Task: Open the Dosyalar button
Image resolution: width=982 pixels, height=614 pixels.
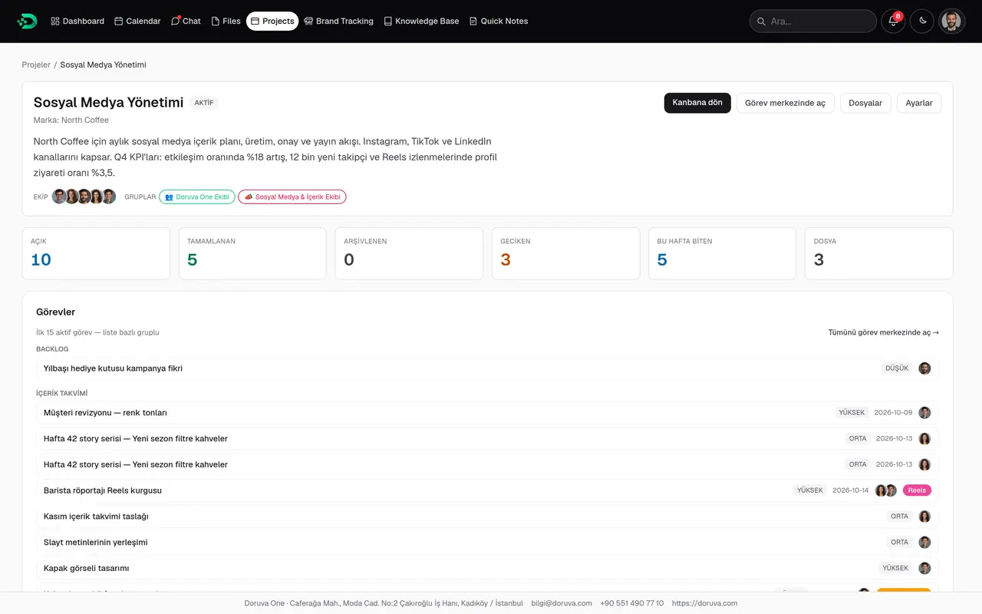Action: point(865,103)
